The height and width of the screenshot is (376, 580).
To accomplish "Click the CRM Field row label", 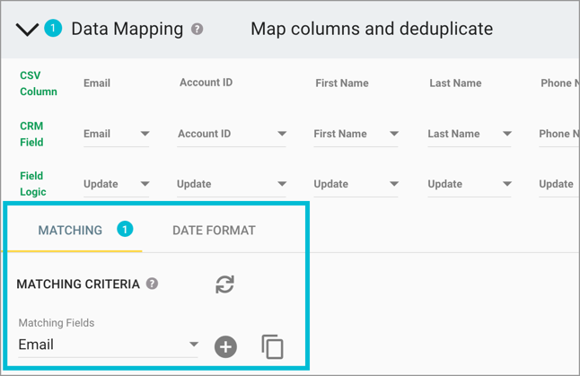I will (x=31, y=134).
